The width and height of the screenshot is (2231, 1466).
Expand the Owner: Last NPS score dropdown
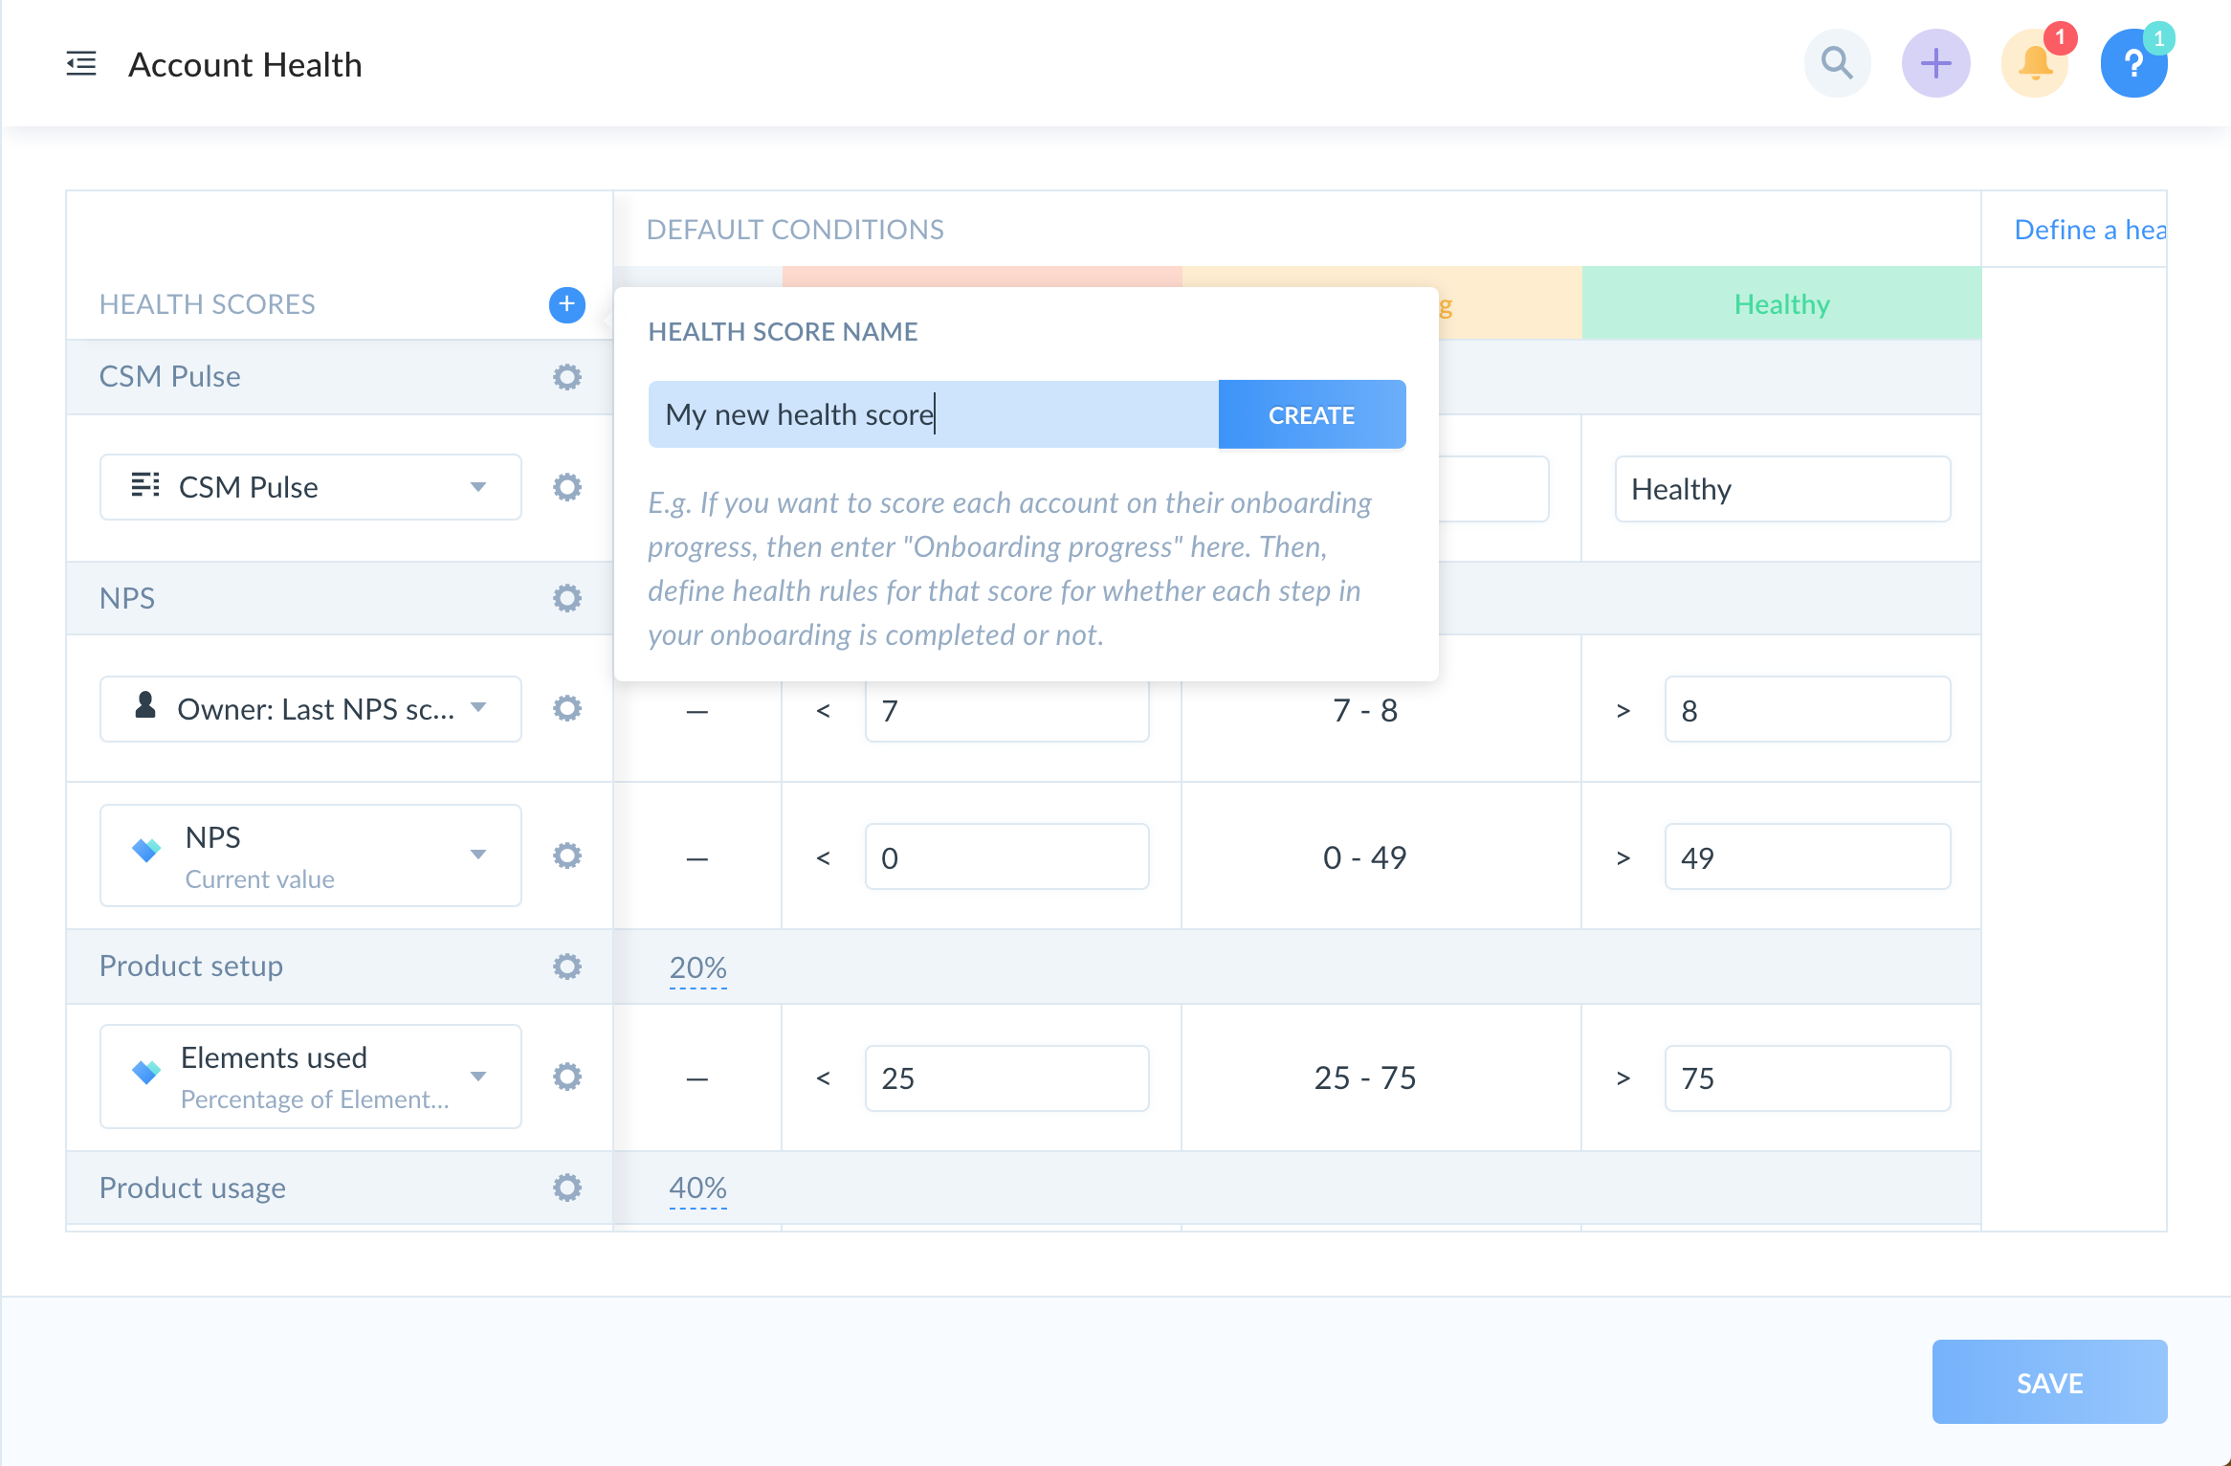click(477, 709)
